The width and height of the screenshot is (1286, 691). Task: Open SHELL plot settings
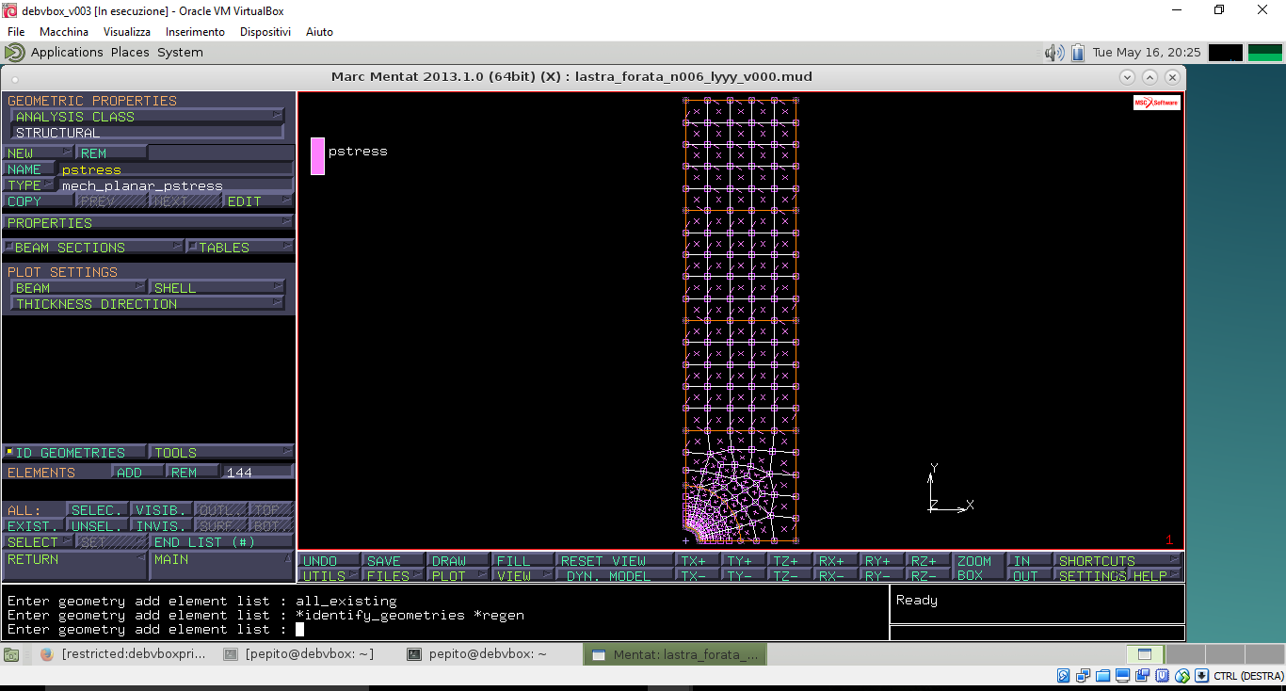[x=217, y=287]
